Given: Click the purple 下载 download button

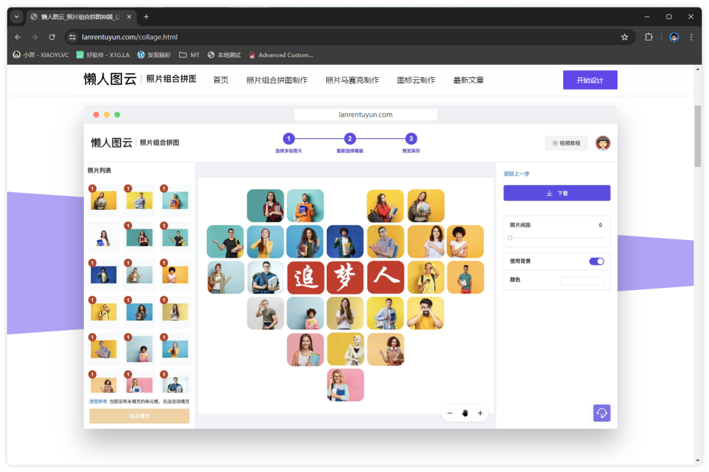Looking at the screenshot, I should (557, 193).
